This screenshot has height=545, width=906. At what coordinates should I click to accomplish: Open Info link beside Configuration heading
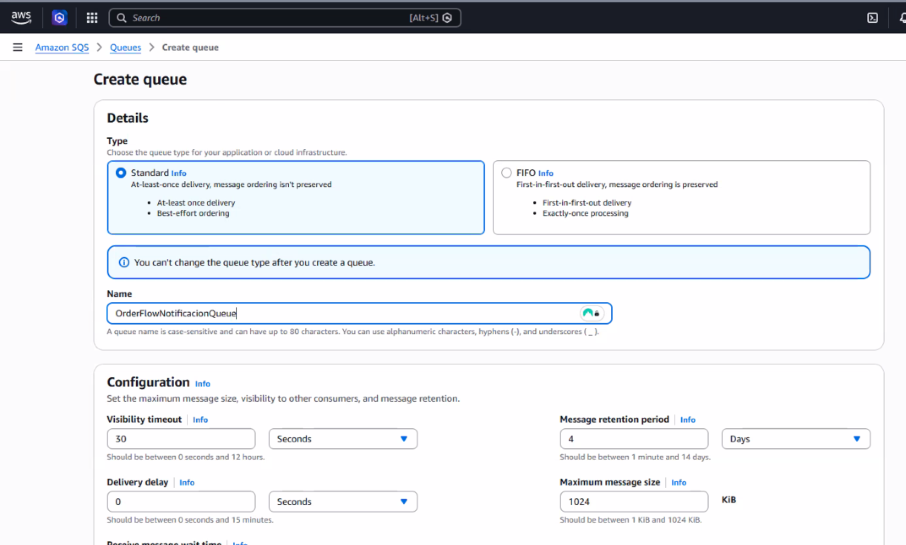coord(203,384)
